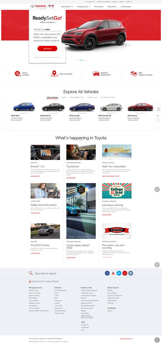Open the header Search magnifier

point(132,2)
